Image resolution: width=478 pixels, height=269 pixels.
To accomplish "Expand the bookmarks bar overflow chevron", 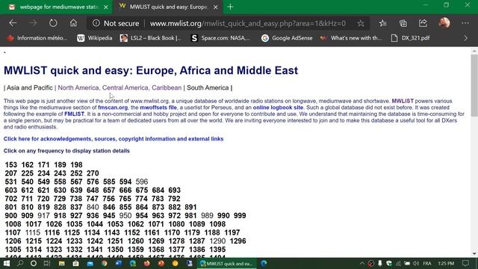I will tap(466, 38).
